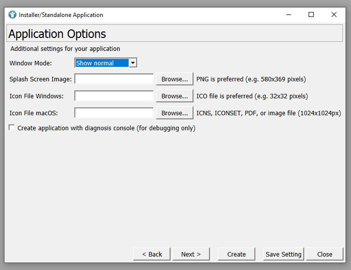Click into the Icon File Windows field
Viewport: 351px width, 270px height.
114,96
